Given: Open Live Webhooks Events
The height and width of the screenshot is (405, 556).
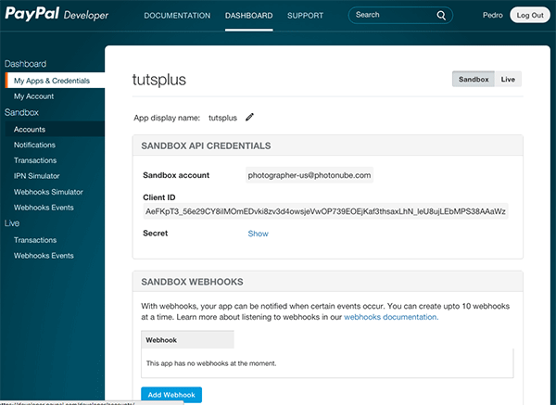Looking at the screenshot, I should tap(44, 256).
